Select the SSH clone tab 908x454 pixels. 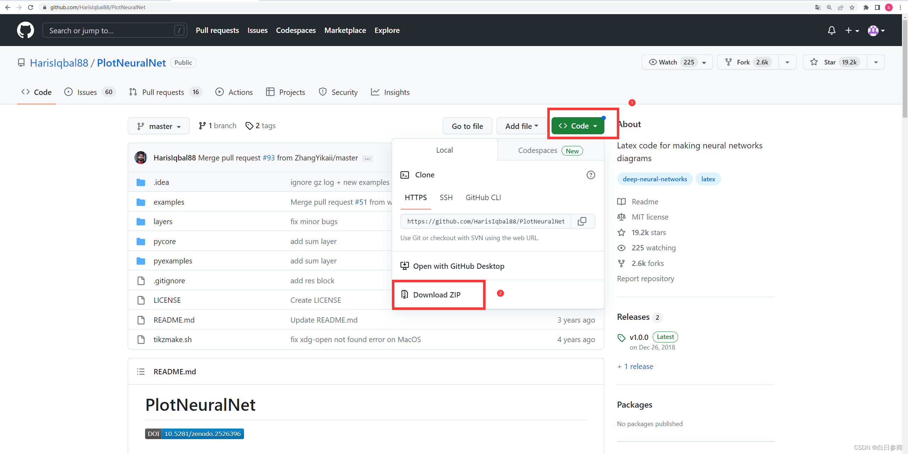446,198
